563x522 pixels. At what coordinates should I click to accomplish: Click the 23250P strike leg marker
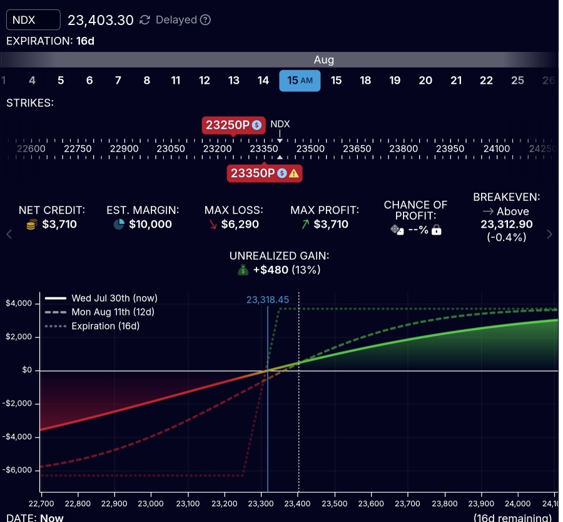pos(234,125)
